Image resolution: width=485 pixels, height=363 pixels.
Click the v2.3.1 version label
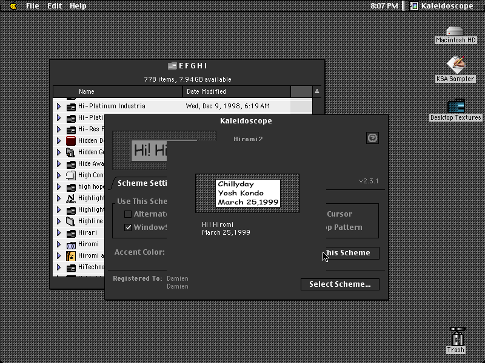tap(369, 181)
